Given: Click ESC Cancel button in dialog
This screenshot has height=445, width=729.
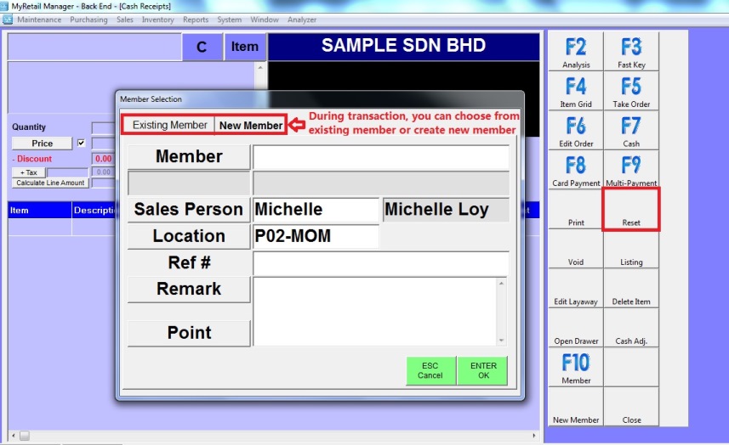Looking at the screenshot, I should coord(430,370).
